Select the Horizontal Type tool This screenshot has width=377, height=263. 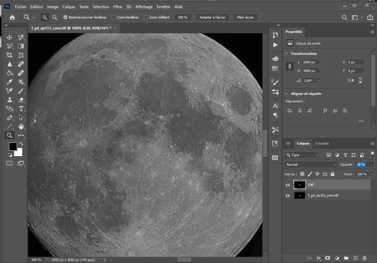(21, 109)
